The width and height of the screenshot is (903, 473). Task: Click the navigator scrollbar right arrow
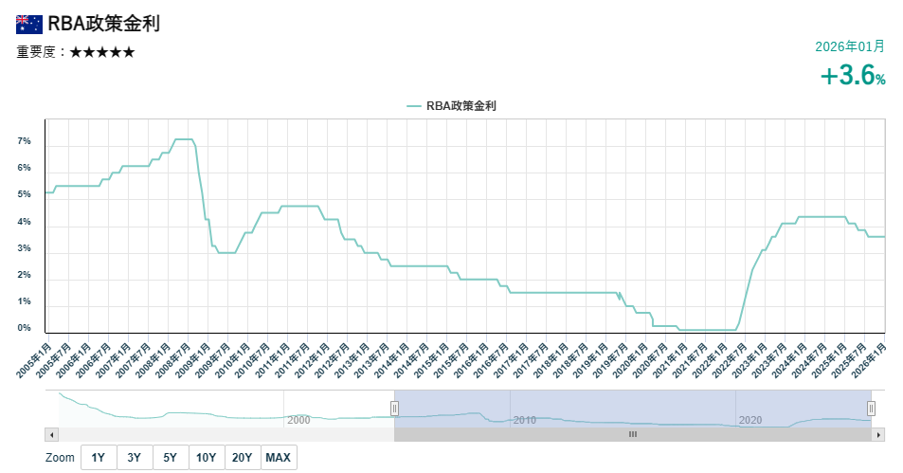878,434
